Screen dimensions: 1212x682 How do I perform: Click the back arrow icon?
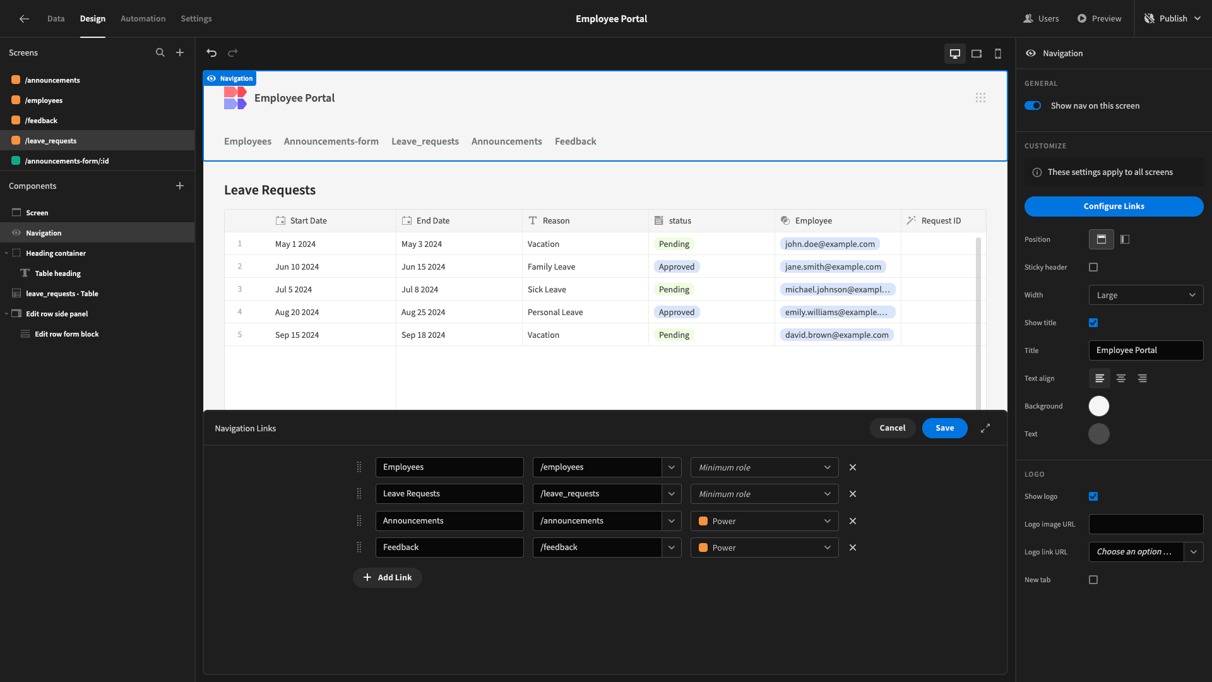pos(24,19)
